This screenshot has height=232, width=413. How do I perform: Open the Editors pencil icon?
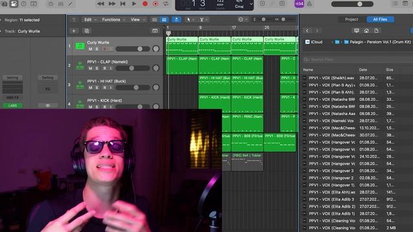70,4
